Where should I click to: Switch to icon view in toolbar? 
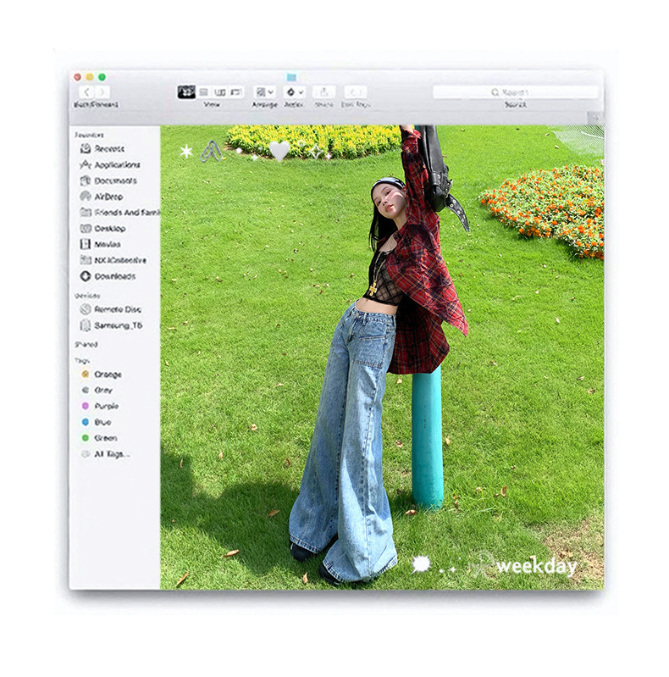(x=187, y=92)
